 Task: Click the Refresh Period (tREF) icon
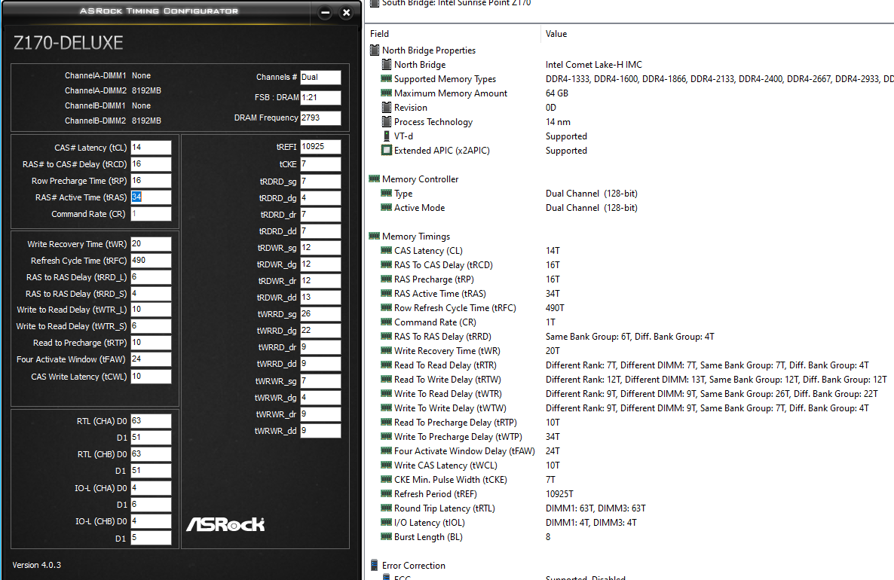(x=387, y=493)
